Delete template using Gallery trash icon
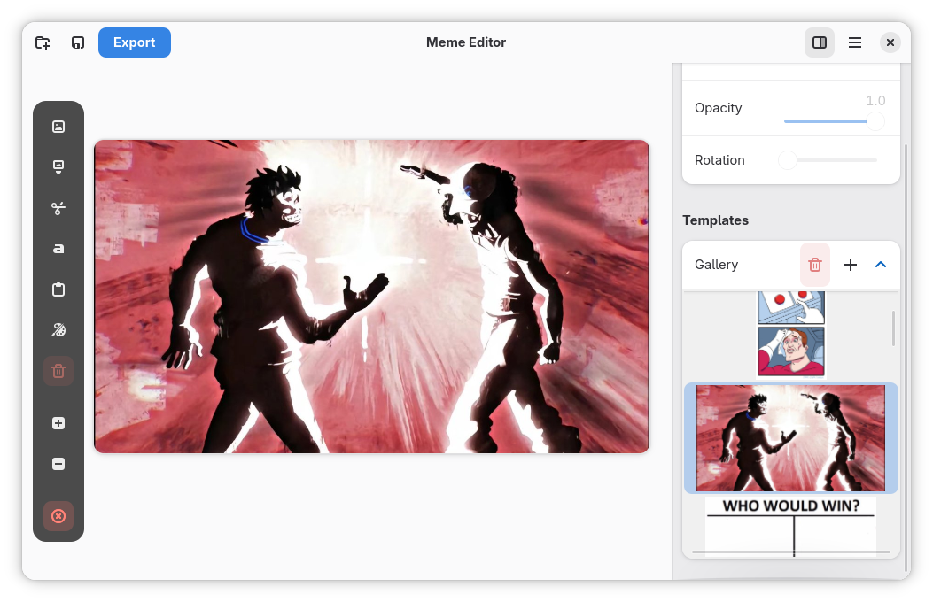This screenshot has height=602, width=933. [815, 265]
